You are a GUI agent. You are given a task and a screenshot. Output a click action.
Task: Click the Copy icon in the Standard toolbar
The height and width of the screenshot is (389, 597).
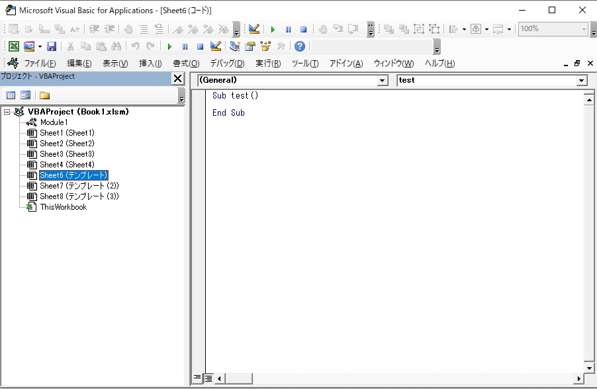pyautogui.click(x=85, y=46)
